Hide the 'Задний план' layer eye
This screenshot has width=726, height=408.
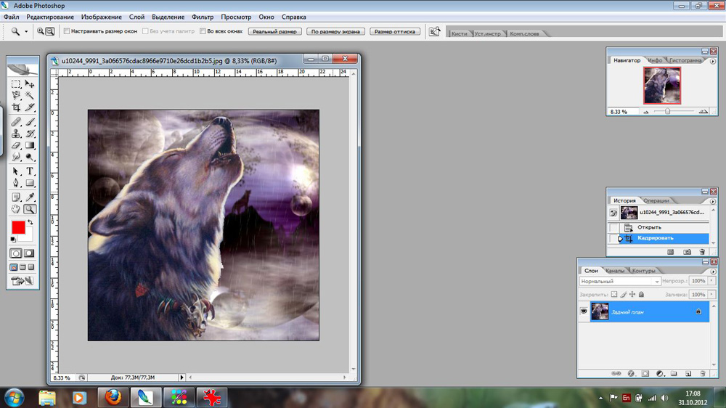pyautogui.click(x=584, y=311)
